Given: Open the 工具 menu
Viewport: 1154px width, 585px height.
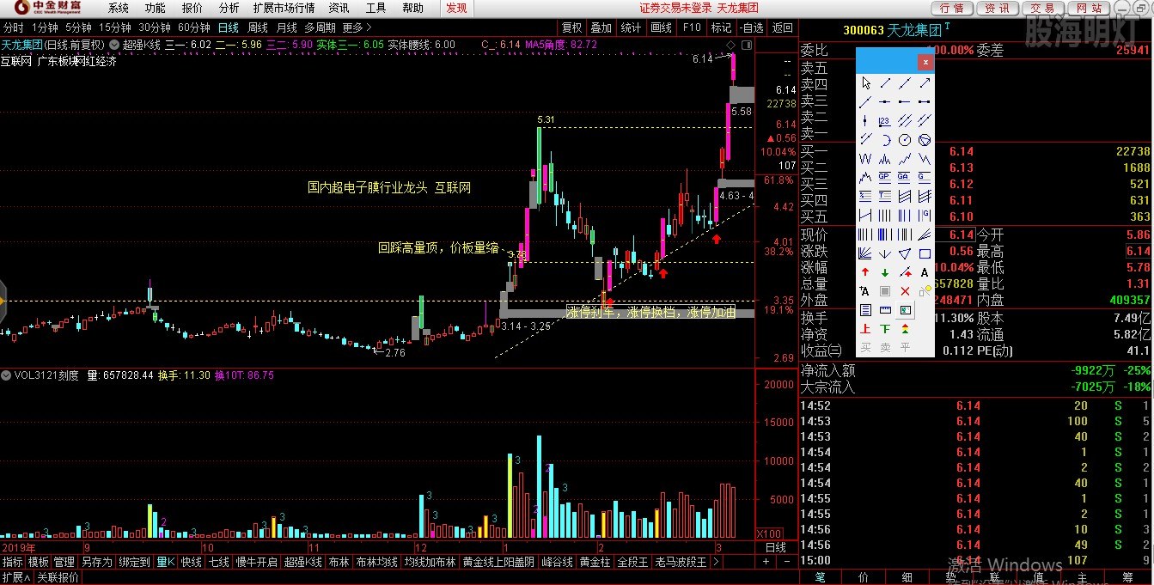Looking at the screenshot, I should tap(376, 8).
